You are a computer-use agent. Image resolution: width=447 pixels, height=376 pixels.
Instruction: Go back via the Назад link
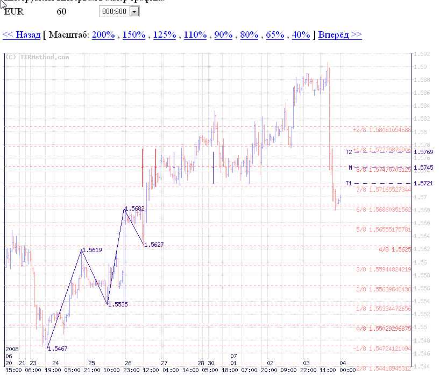coord(22,35)
